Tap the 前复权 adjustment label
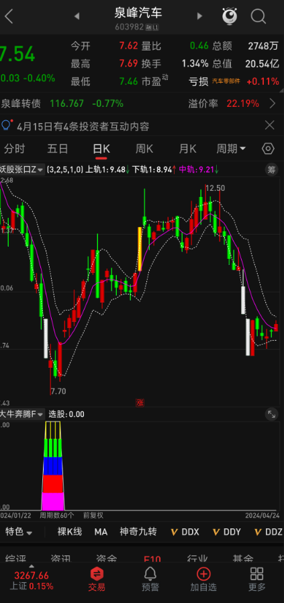 93,515
